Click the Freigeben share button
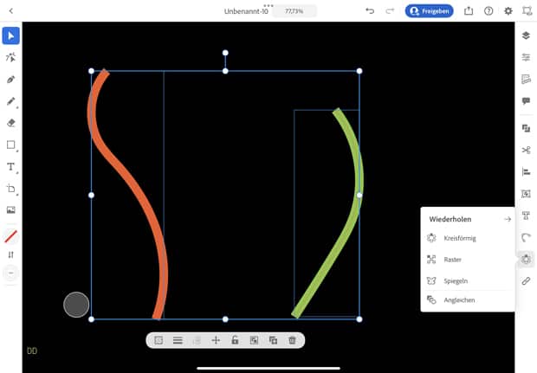The width and height of the screenshot is (537, 373). (429, 11)
